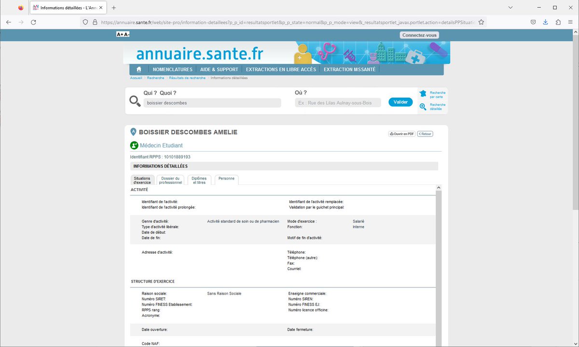579x347 pixels.
Task: Click the Connectez-vous button
Action: point(419,35)
